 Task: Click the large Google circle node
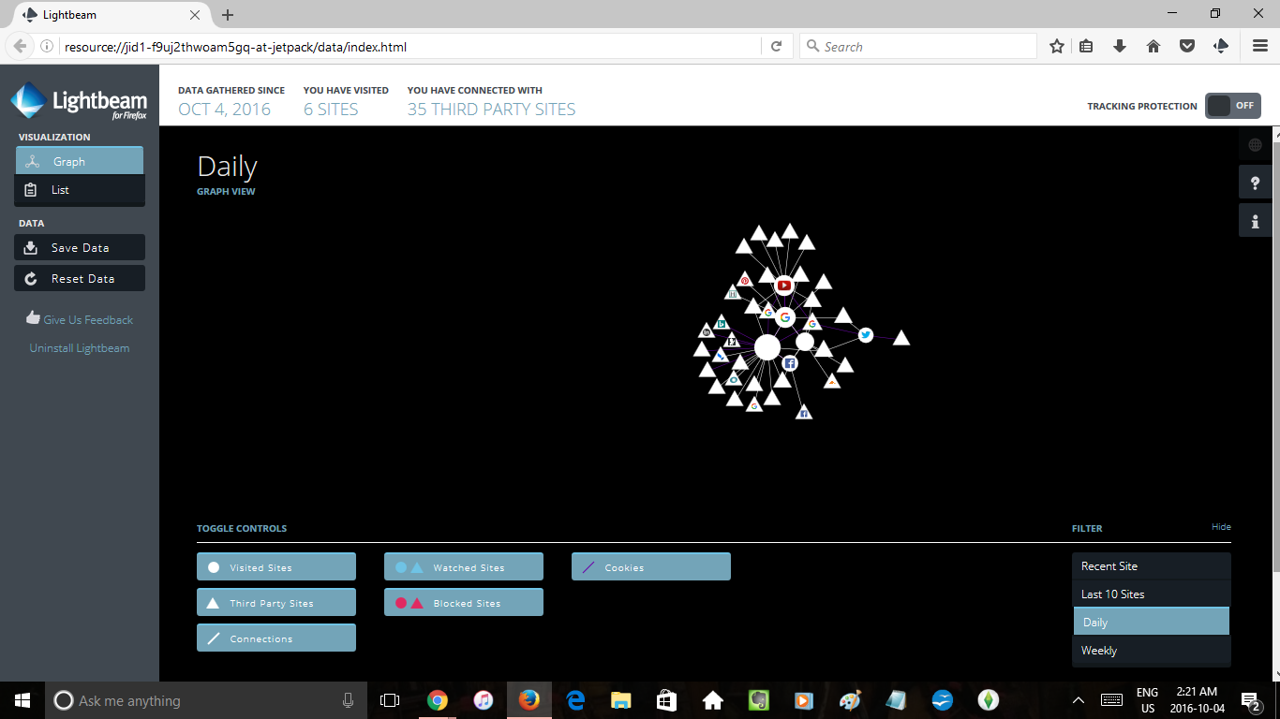tap(785, 317)
